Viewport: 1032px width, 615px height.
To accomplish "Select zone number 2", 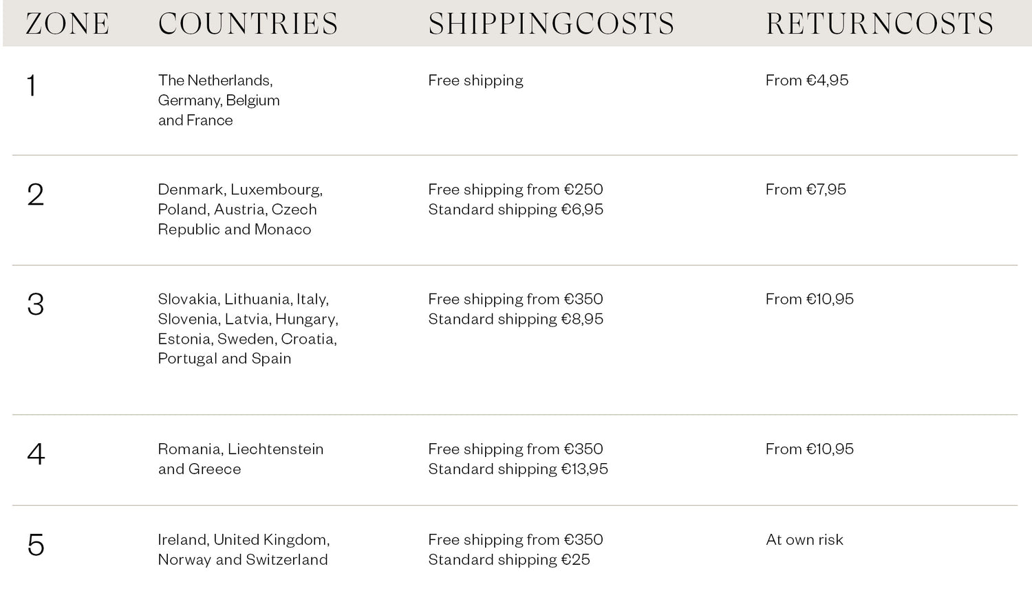I will [35, 195].
